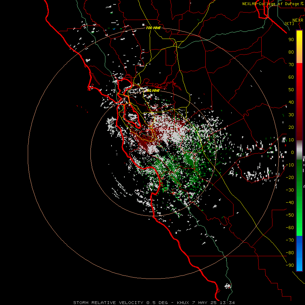Screen dimensions: 305x305
Task: Click the NEXR label above the color bar
Action: coord(298,20)
